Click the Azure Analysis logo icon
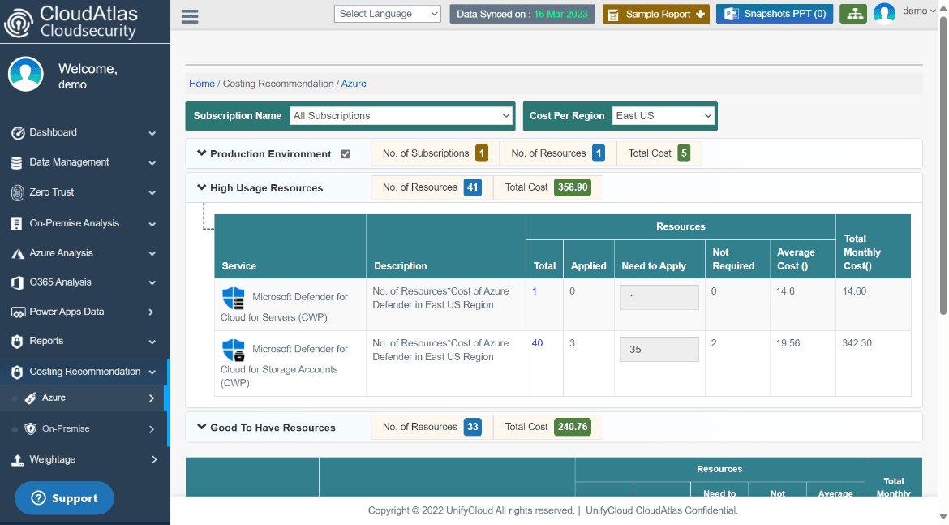Image resolution: width=949 pixels, height=525 pixels. pyautogui.click(x=18, y=254)
